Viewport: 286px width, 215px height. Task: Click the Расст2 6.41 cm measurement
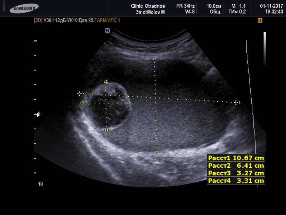(x=236, y=166)
